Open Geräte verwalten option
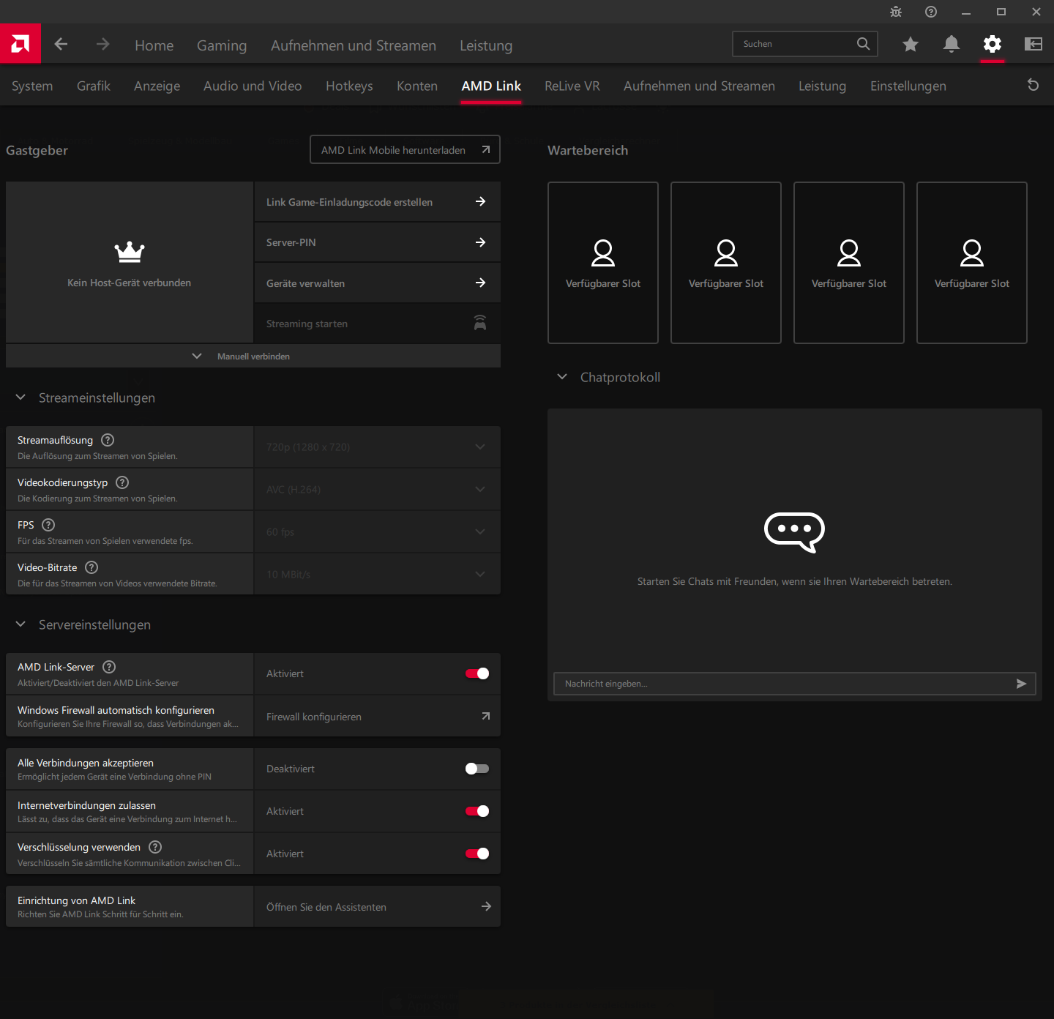Viewport: 1054px width, 1019px height. [378, 283]
